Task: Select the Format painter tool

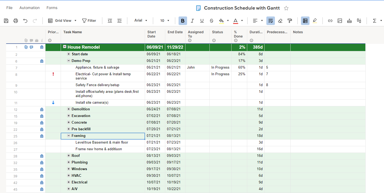Action: (290, 21)
